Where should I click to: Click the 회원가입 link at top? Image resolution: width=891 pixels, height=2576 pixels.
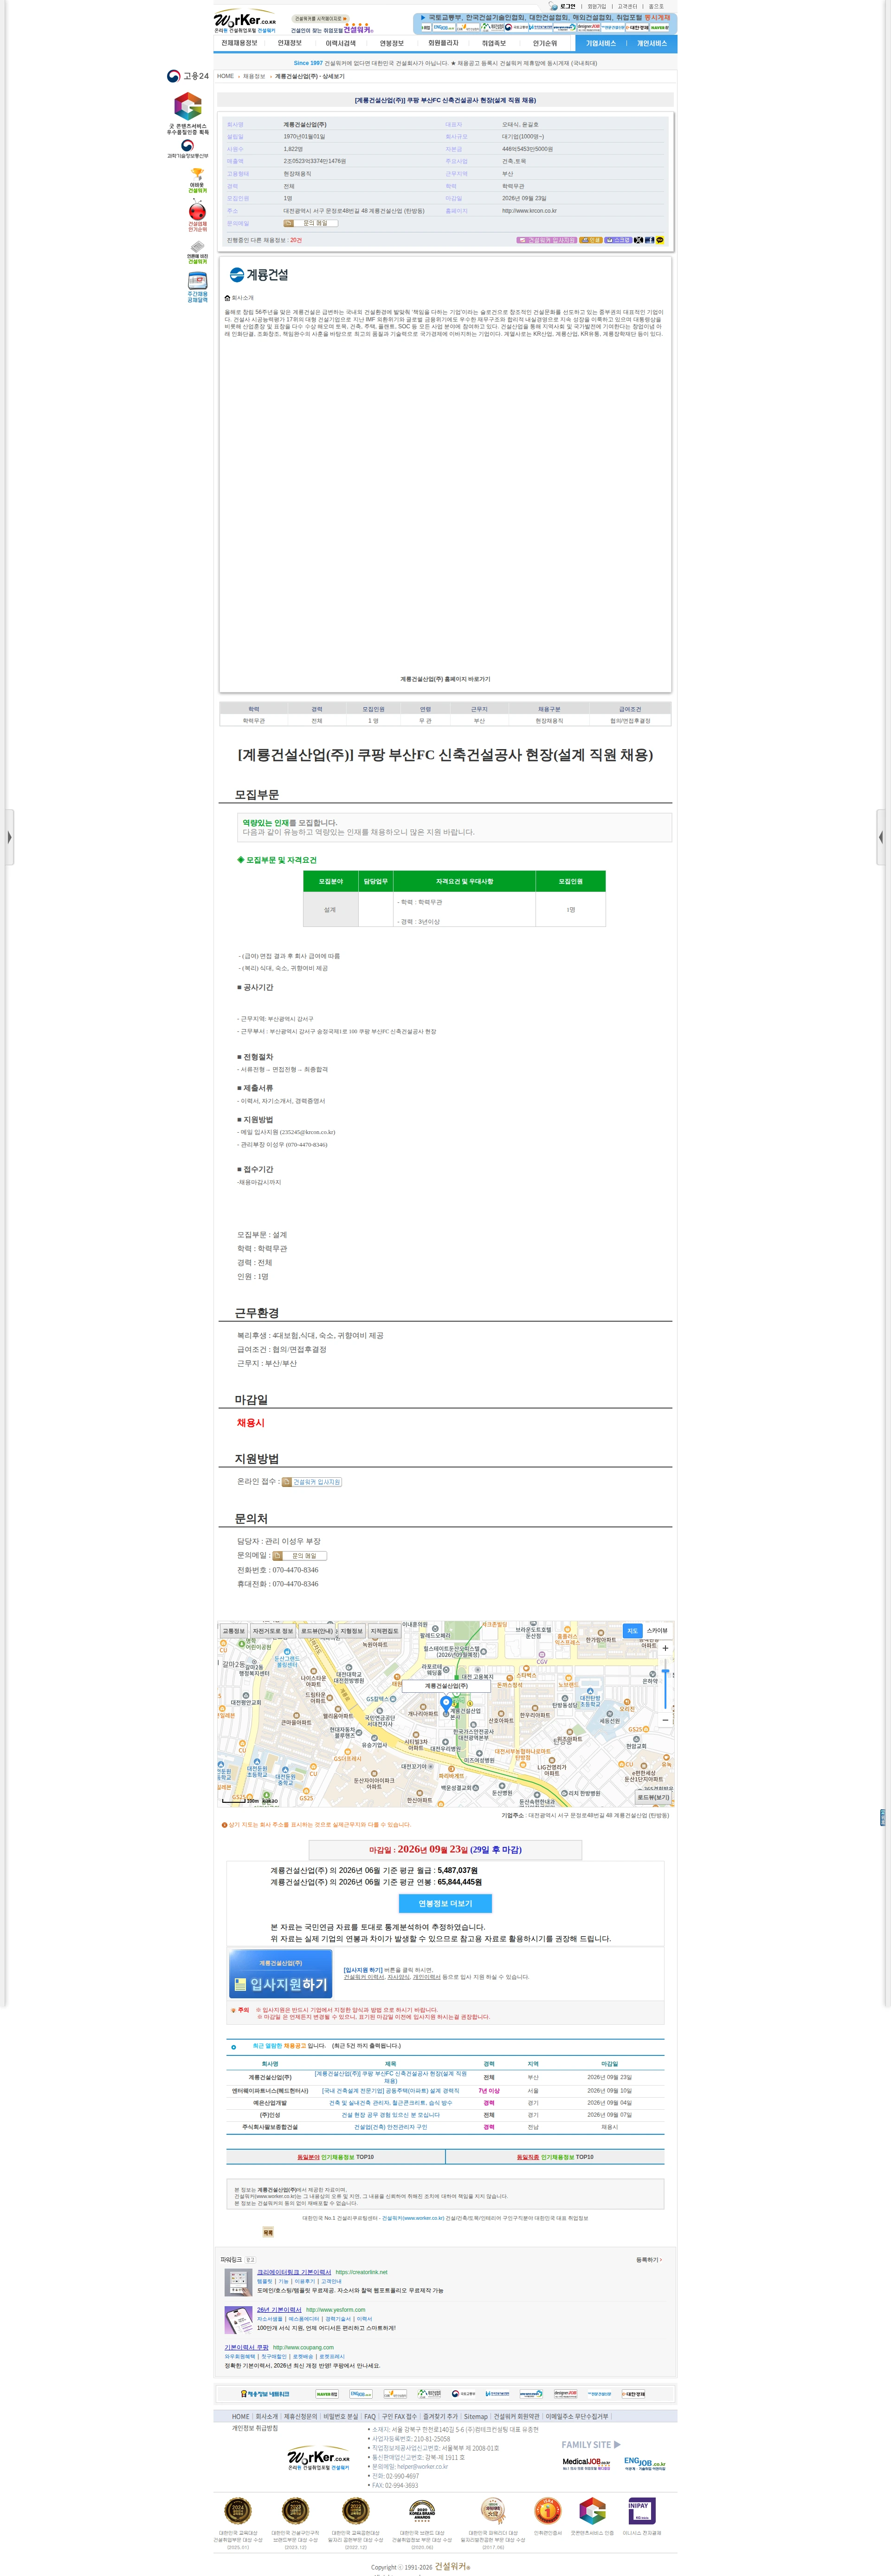pos(596,6)
